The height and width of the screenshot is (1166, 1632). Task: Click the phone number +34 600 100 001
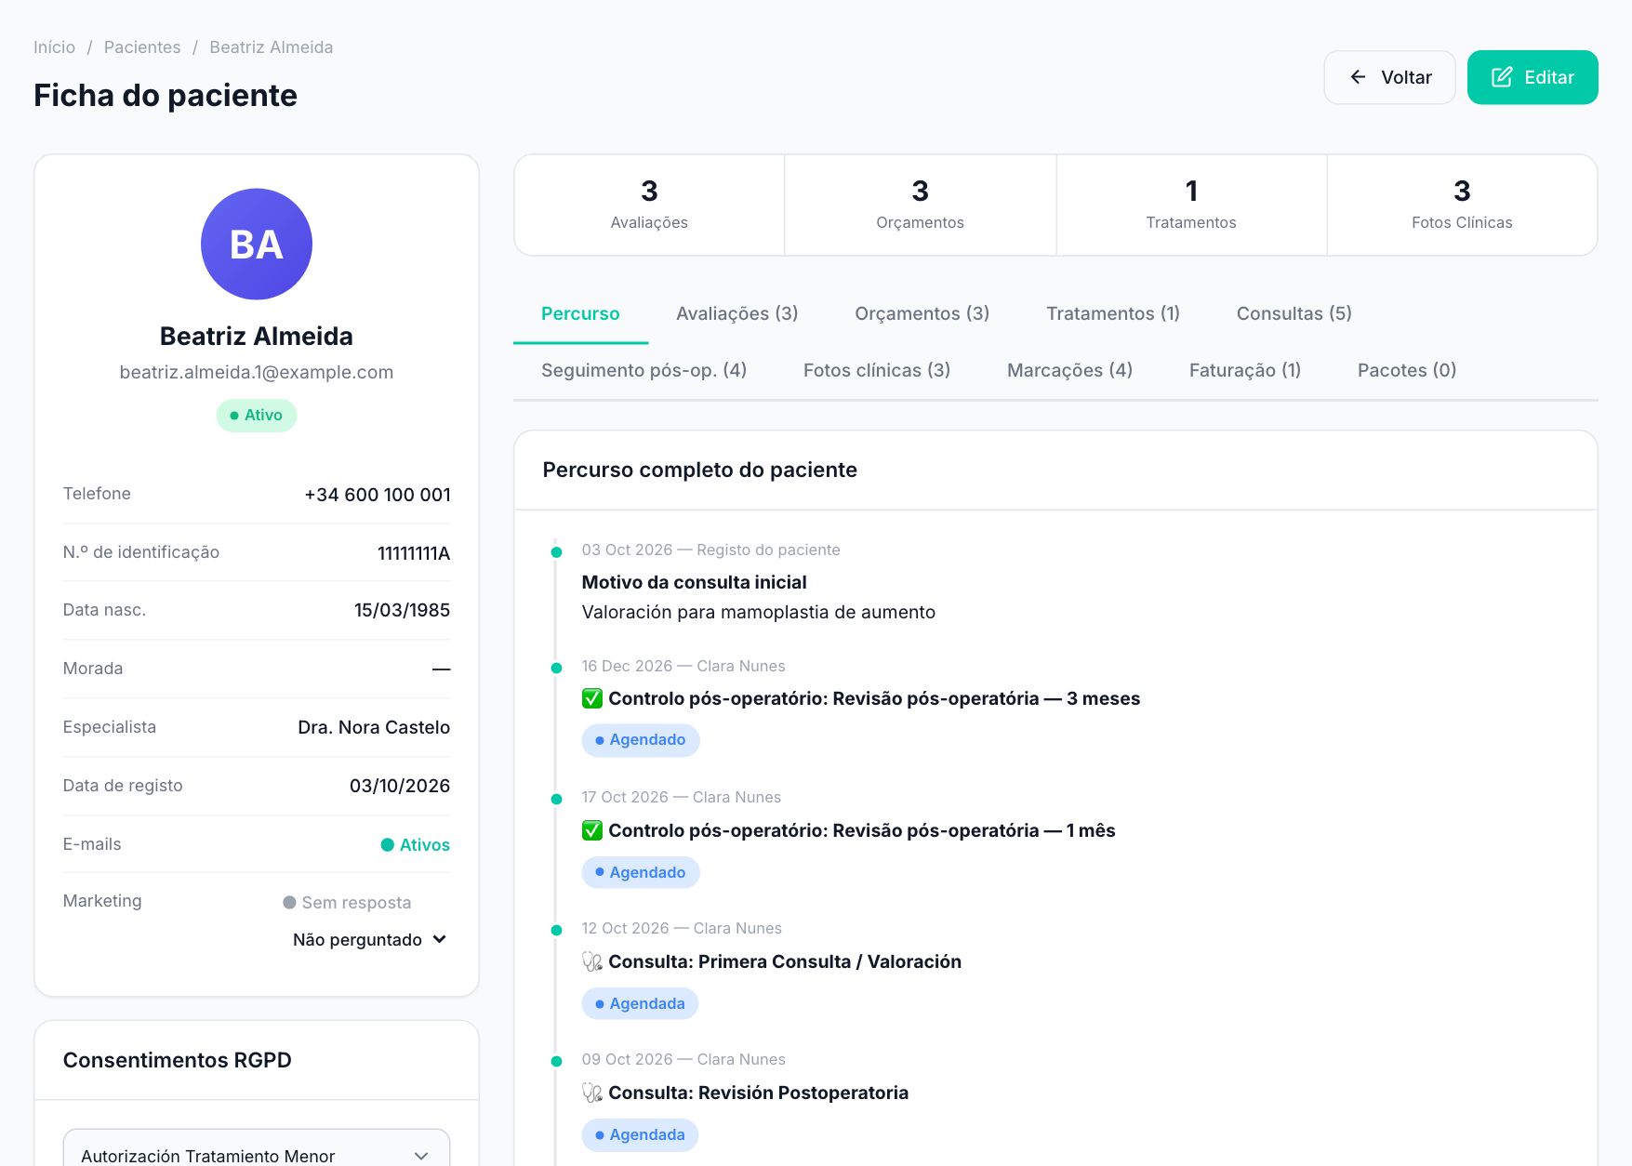(378, 495)
